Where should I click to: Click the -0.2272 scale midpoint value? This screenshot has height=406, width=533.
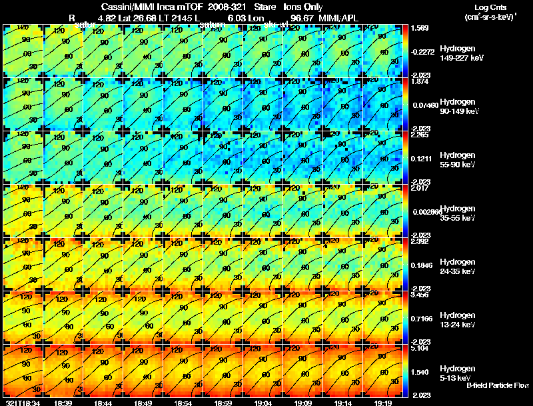pyautogui.click(x=422, y=52)
